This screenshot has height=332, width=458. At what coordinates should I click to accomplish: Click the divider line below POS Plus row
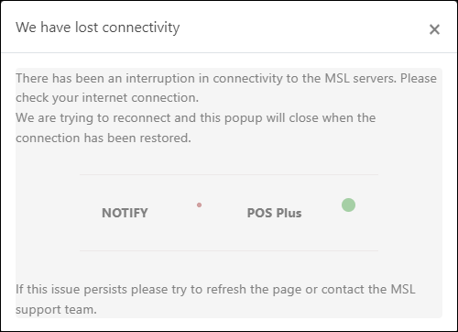tap(229, 250)
